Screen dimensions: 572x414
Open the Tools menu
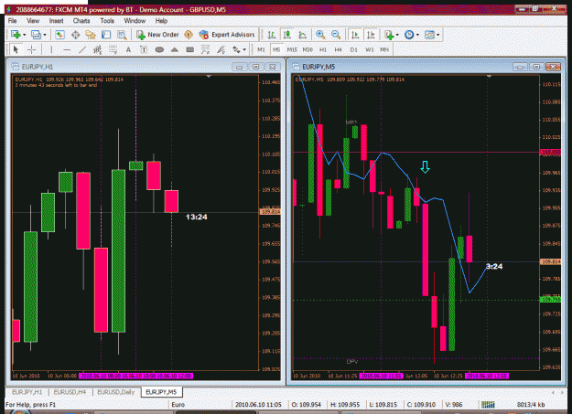[107, 21]
